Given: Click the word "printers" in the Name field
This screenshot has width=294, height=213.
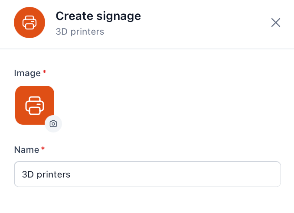Looking at the screenshot, I should pyautogui.click(x=53, y=175).
